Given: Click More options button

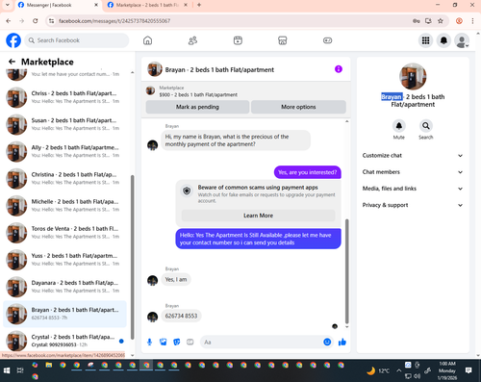Looking at the screenshot, I should [298, 107].
